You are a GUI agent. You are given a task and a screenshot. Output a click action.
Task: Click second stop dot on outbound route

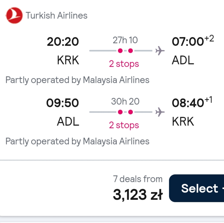130,51
